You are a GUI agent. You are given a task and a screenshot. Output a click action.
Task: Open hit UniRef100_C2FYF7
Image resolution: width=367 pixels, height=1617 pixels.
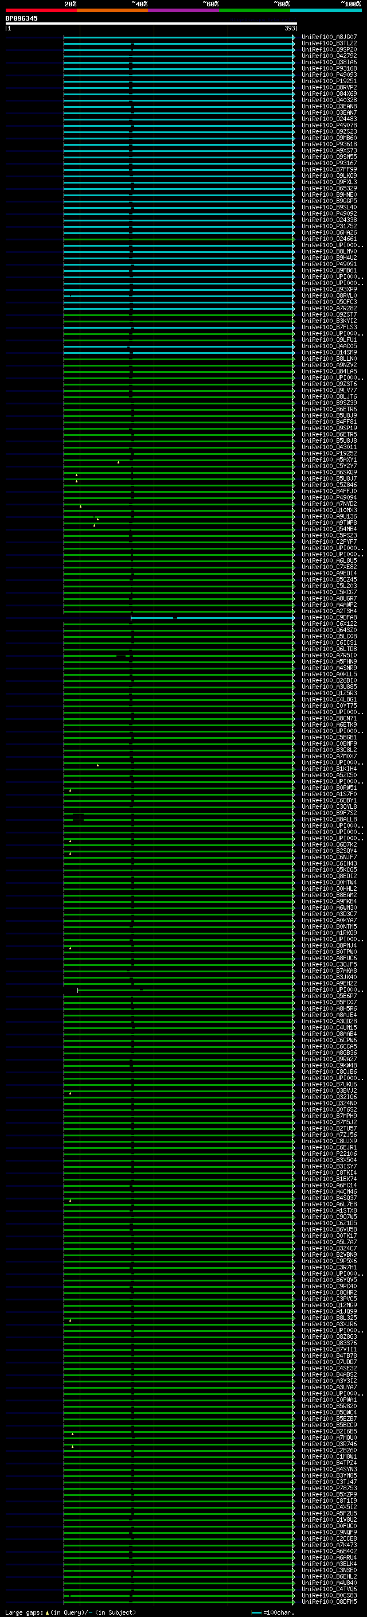point(329,543)
